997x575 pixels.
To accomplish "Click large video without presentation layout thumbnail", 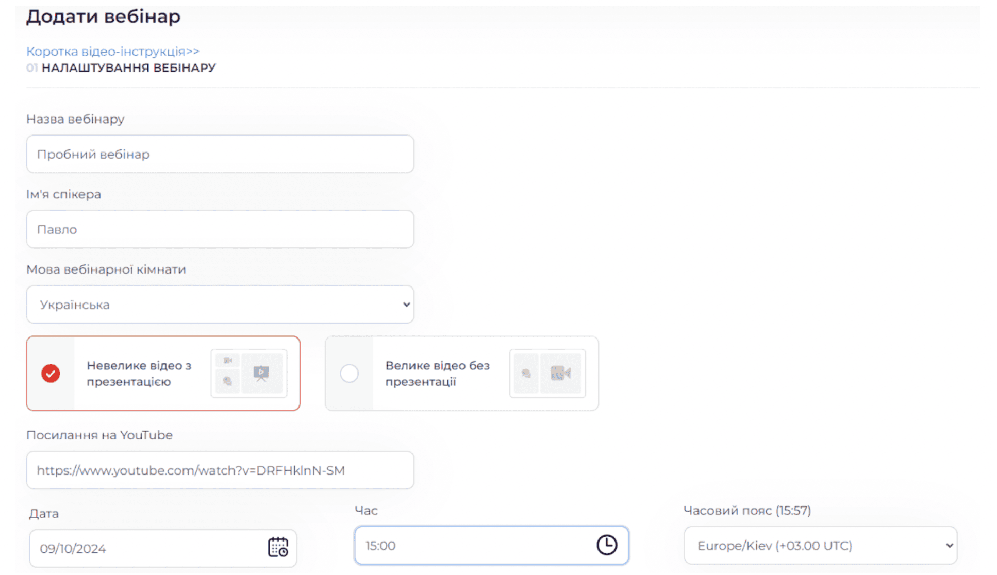I will [547, 374].
